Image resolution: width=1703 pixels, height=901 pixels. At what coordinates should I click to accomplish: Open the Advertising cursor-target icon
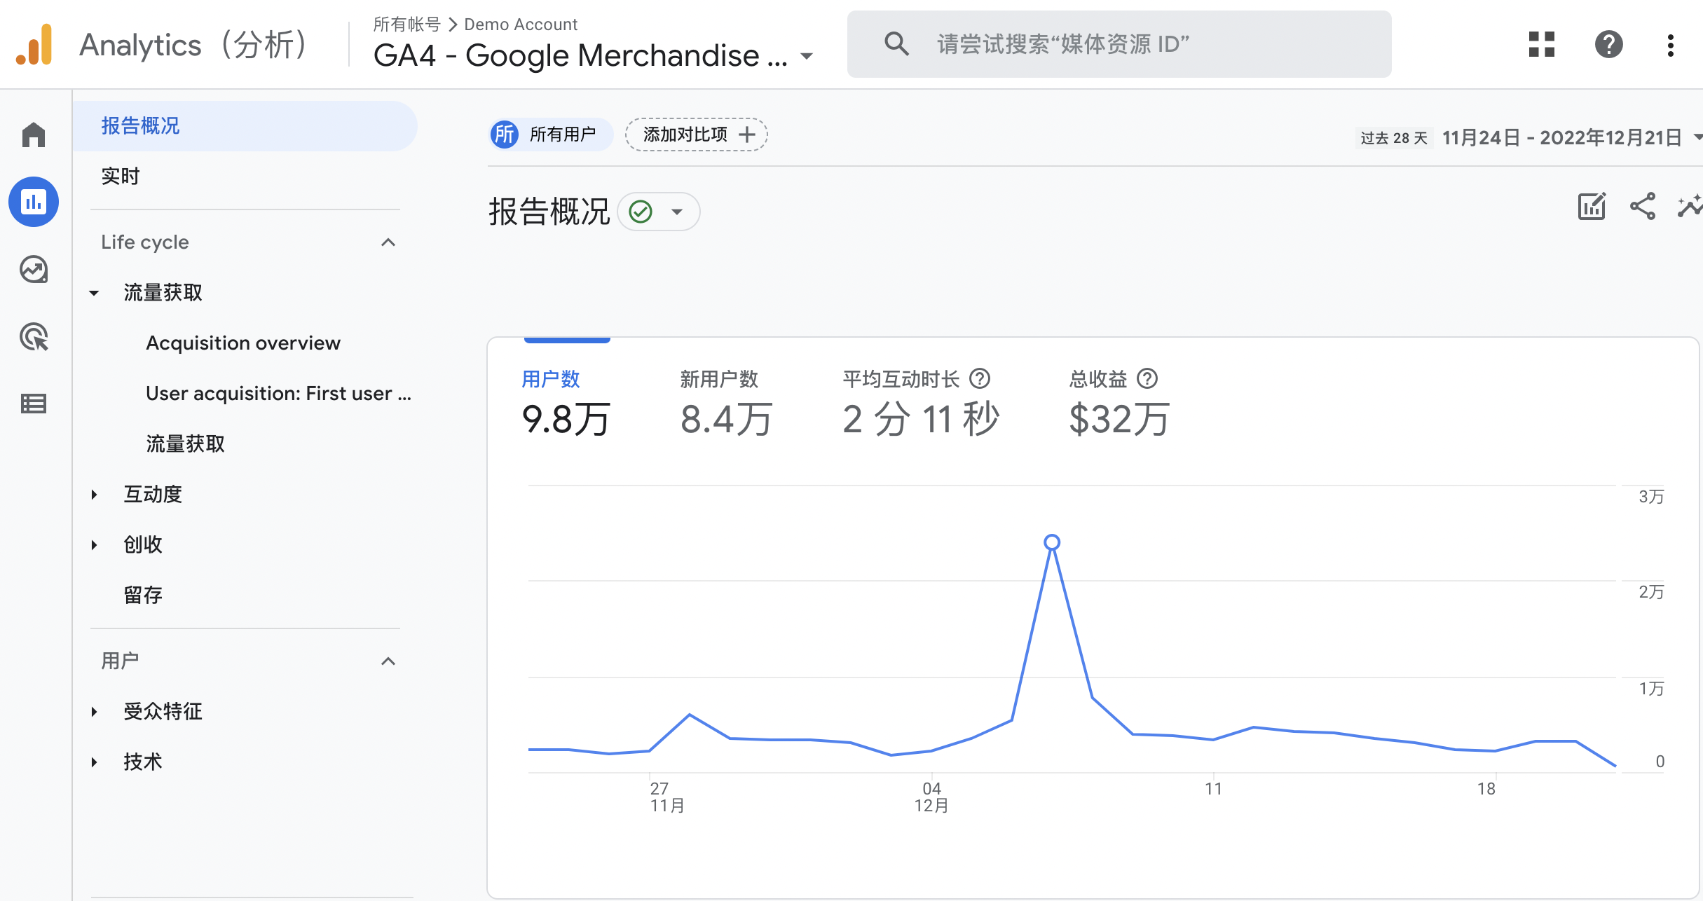34,337
